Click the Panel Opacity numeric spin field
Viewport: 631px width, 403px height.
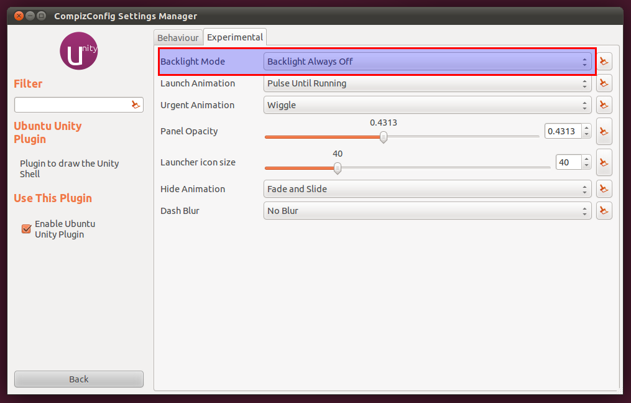point(563,131)
